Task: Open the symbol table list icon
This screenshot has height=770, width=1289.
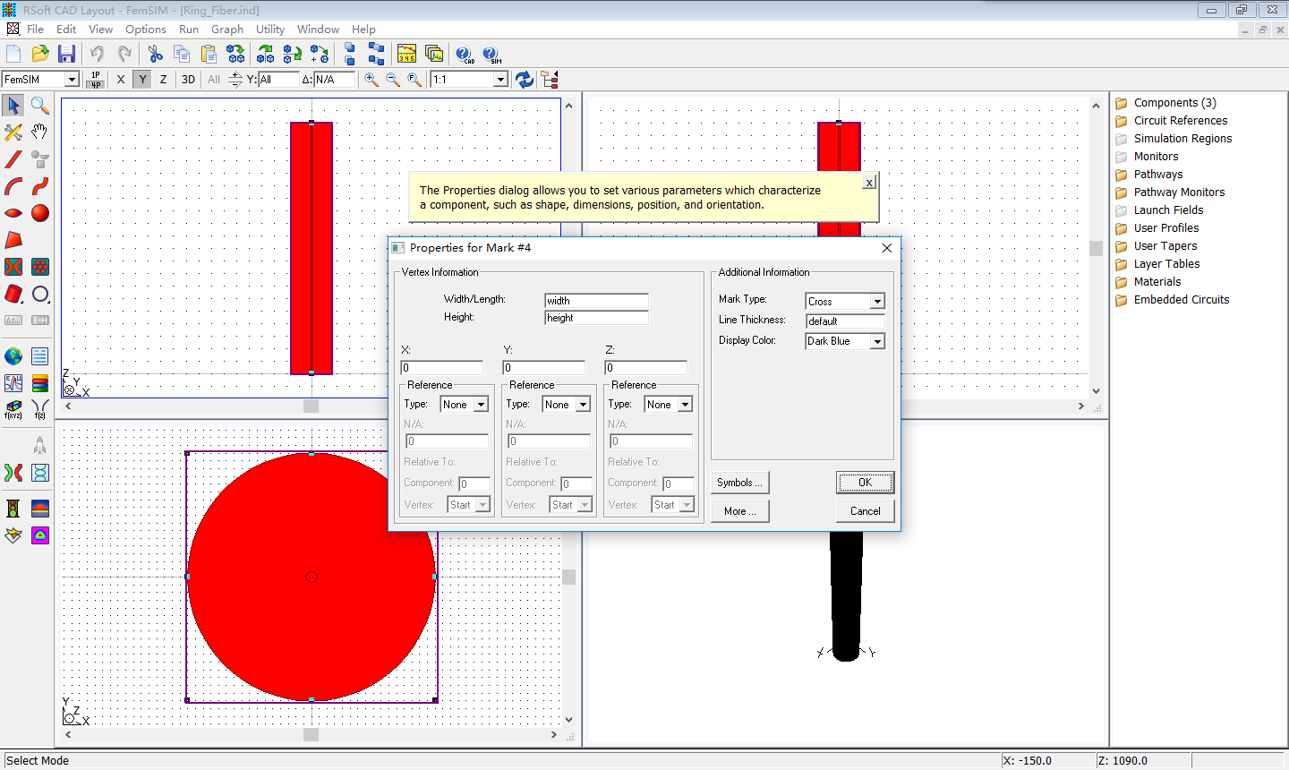Action: tap(39, 356)
